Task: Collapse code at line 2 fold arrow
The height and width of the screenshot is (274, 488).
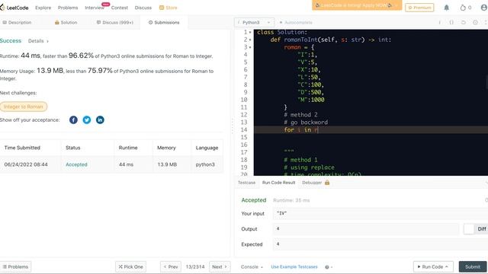Action: tap(250, 40)
